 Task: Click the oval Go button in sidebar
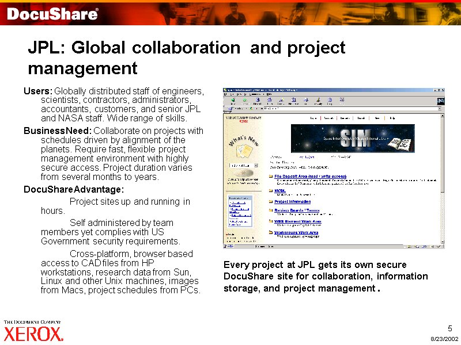pos(244,173)
